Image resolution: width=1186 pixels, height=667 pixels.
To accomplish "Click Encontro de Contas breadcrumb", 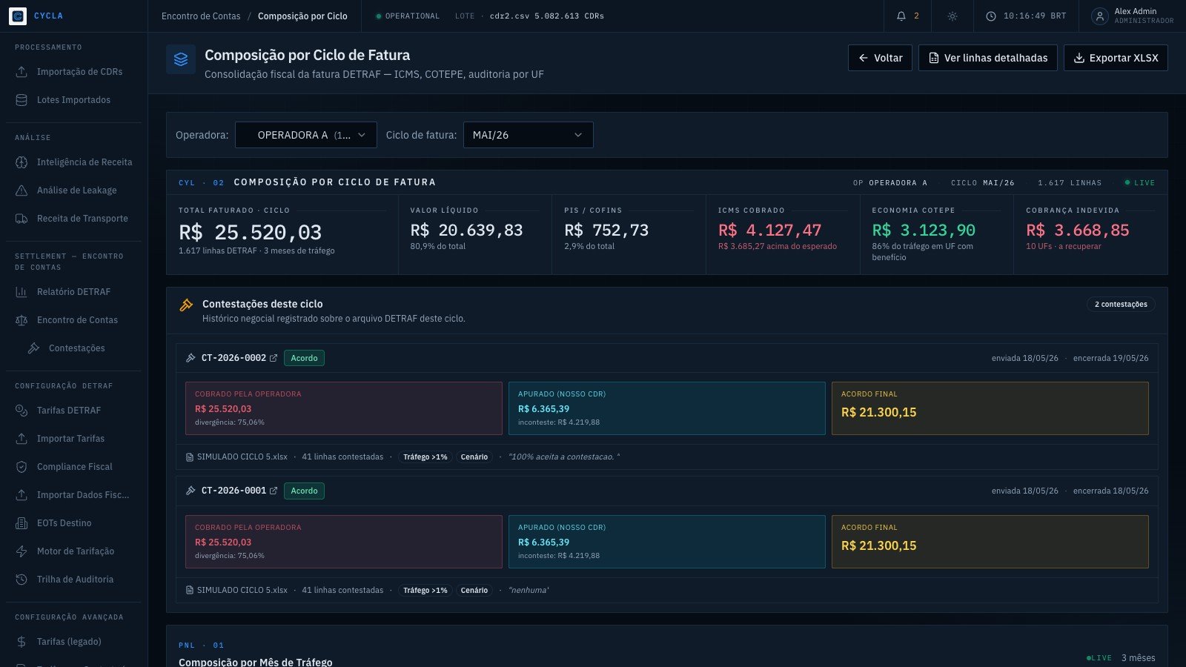I will (201, 16).
